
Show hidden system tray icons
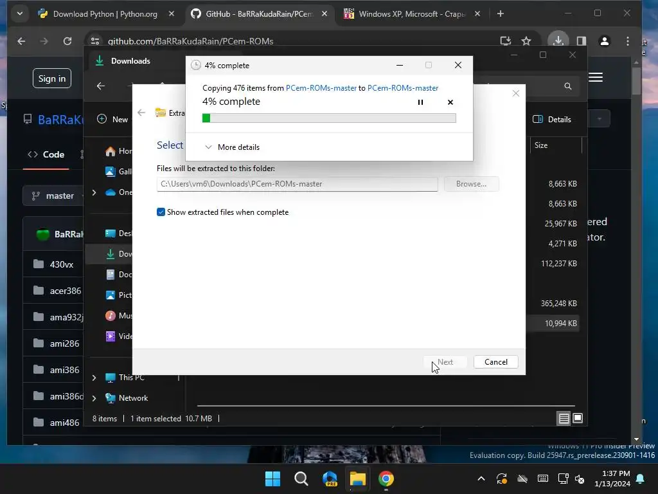coord(481,479)
